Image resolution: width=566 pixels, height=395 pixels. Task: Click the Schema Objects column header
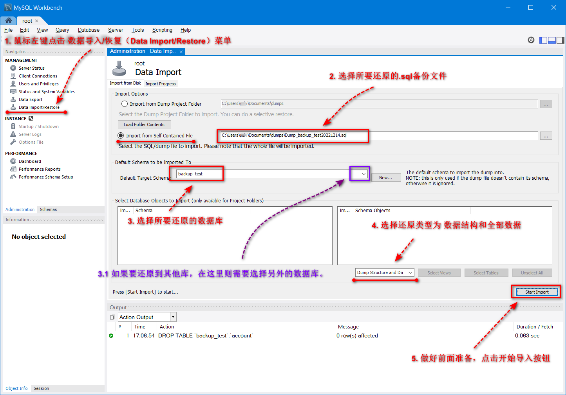click(x=412, y=211)
